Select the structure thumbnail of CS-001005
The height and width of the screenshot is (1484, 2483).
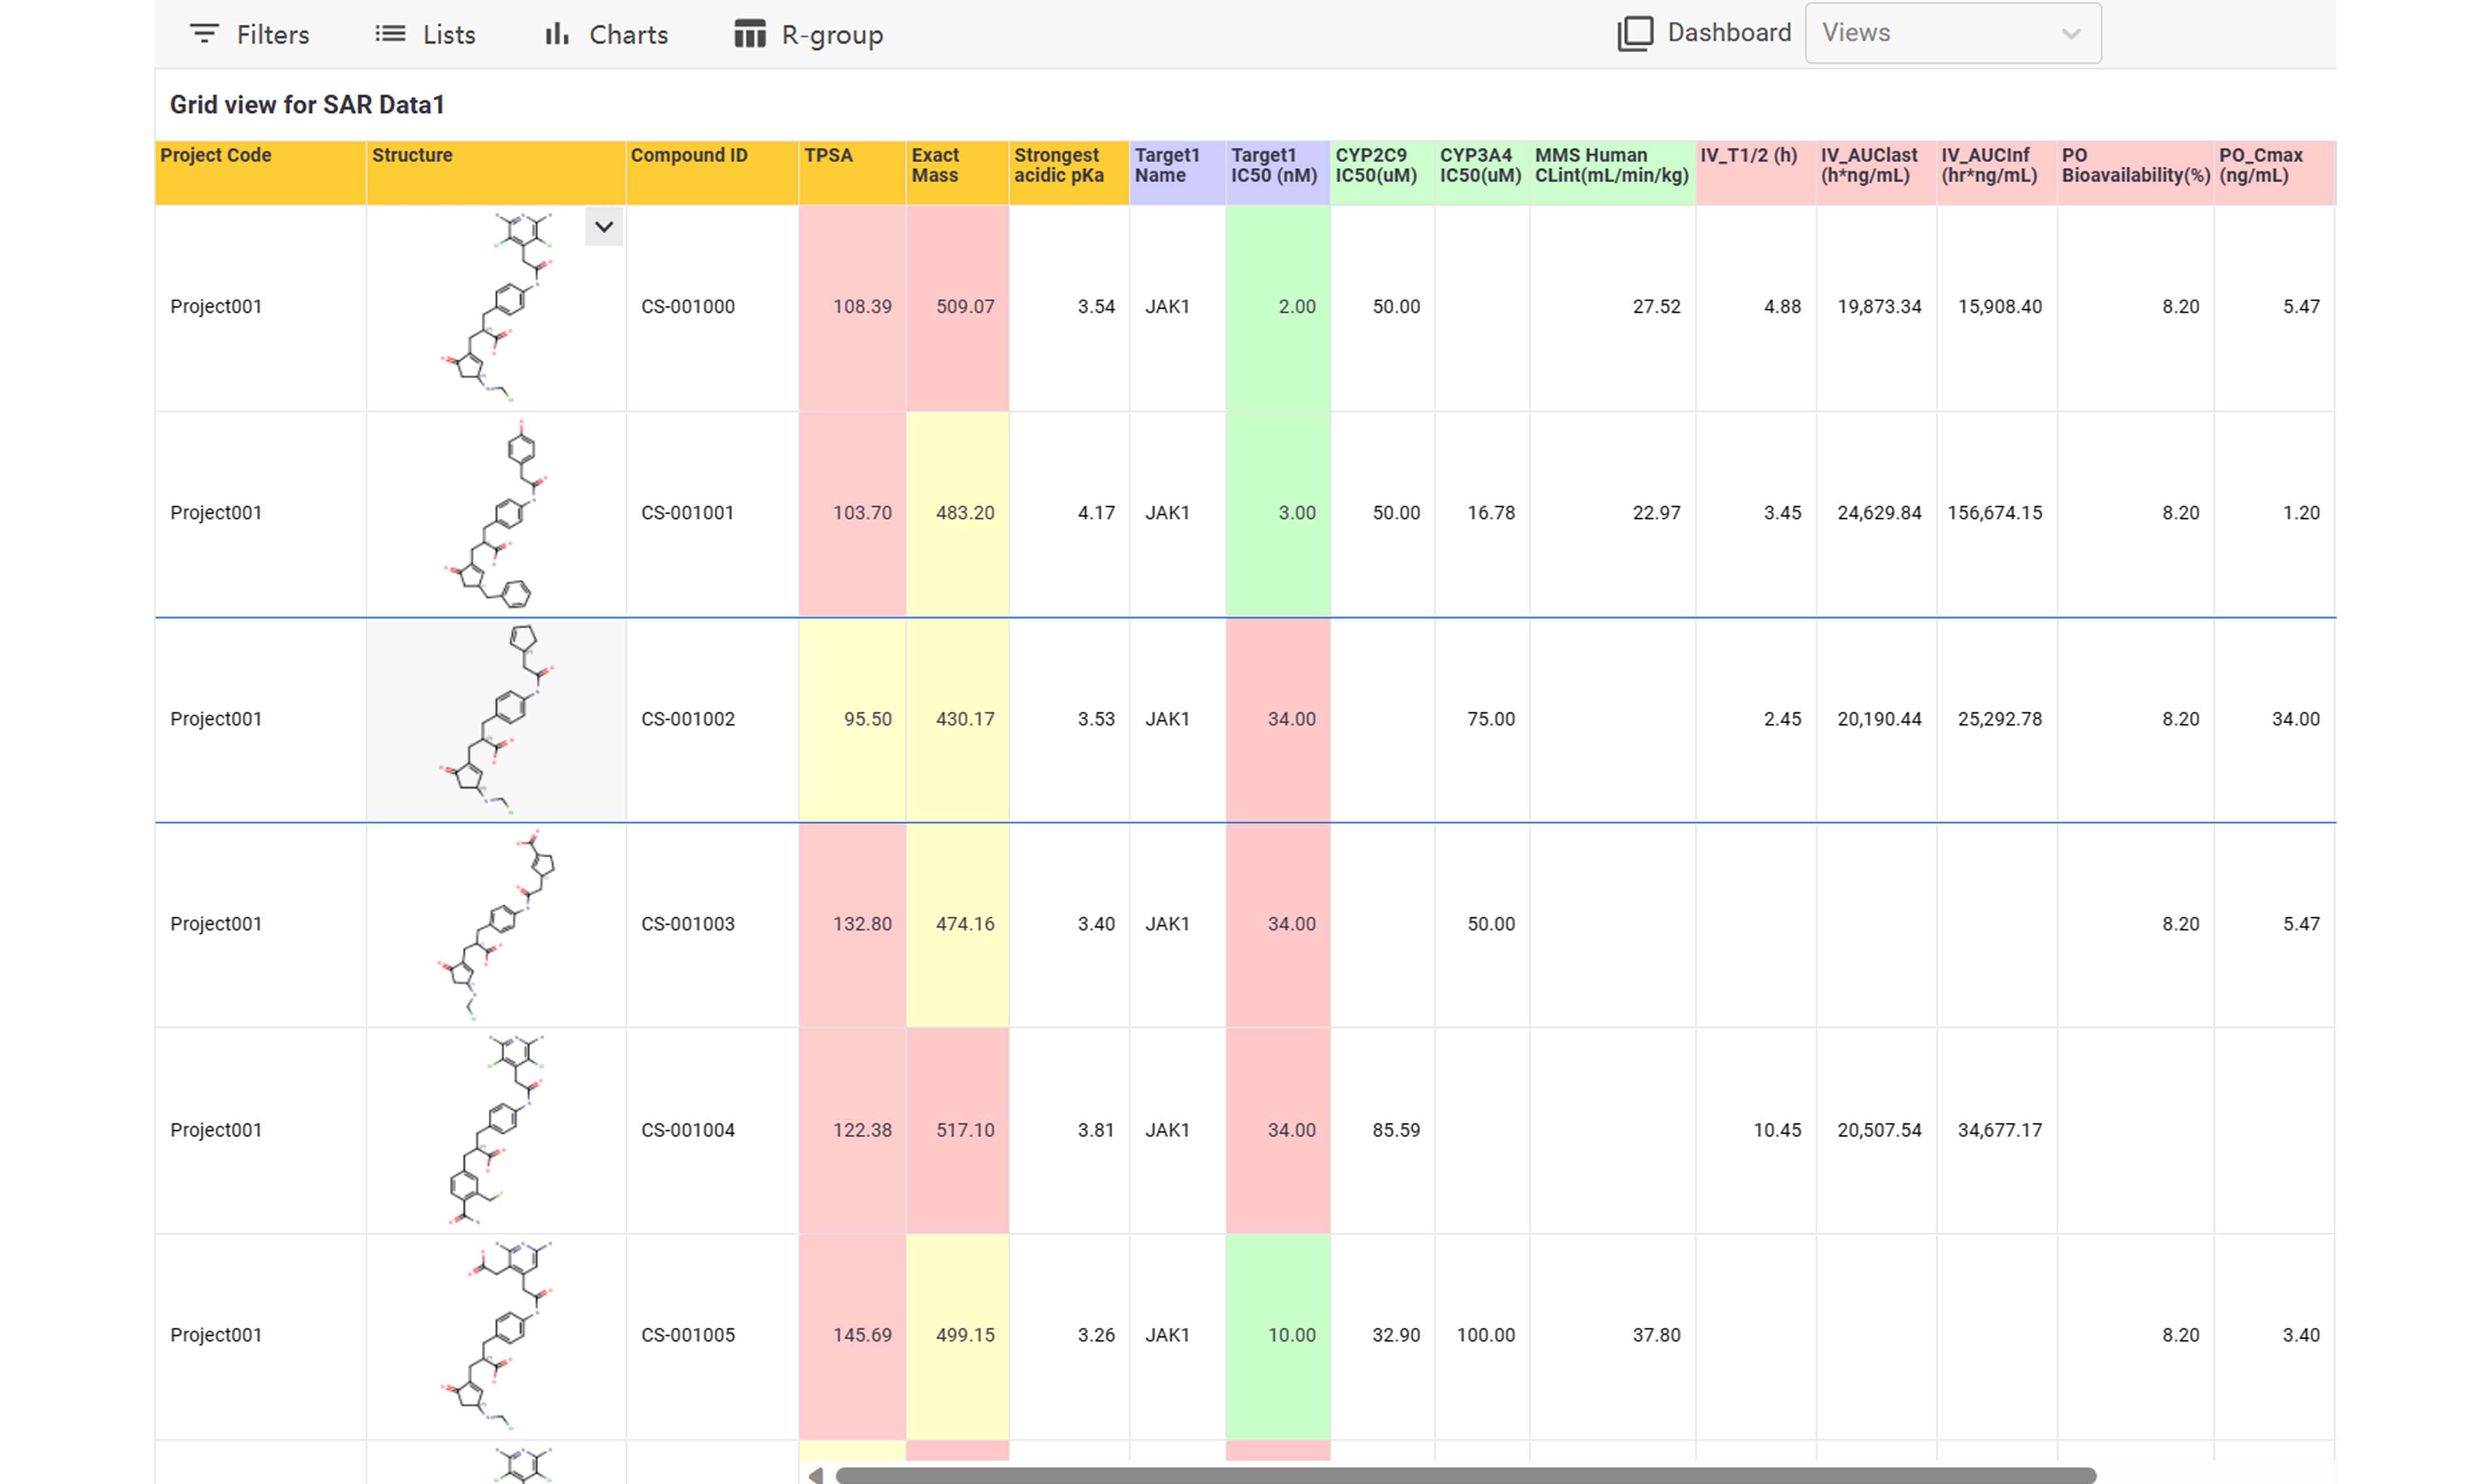pyautogui.click(x=496, y=1336)
